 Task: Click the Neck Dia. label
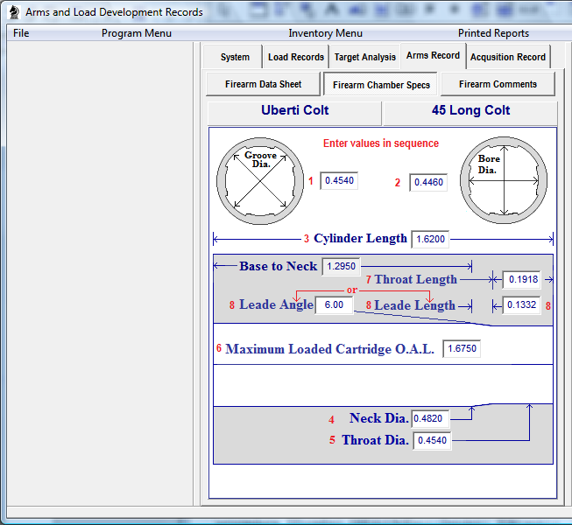(378, 418)
